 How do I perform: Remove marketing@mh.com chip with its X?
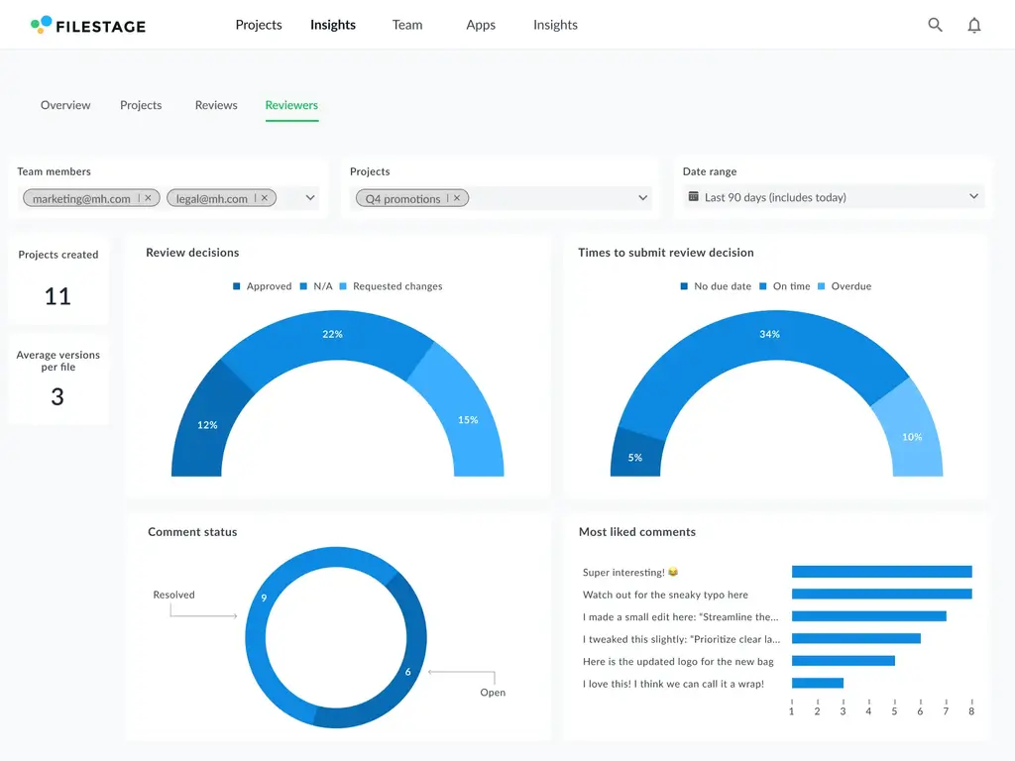tap(149, 198)
